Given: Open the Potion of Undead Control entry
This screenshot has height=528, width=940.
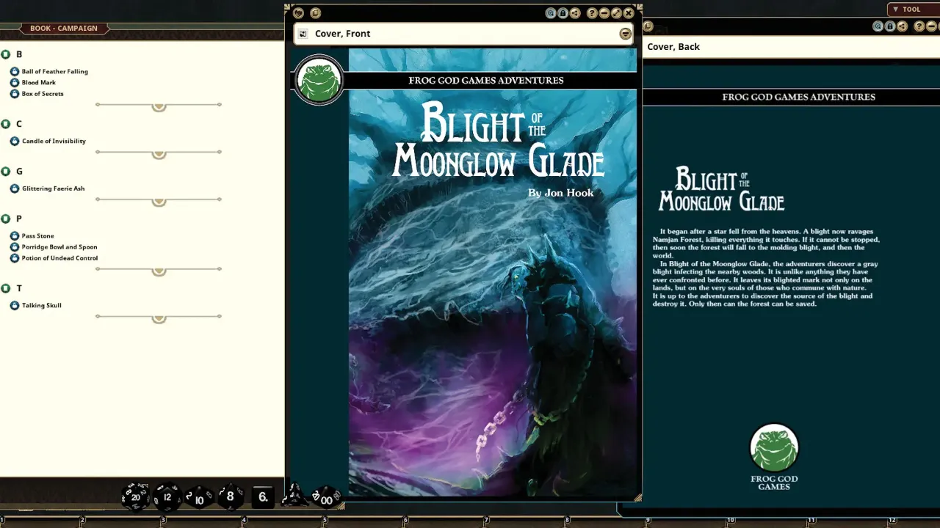Looking at the screenshot, I should [59, 258].
